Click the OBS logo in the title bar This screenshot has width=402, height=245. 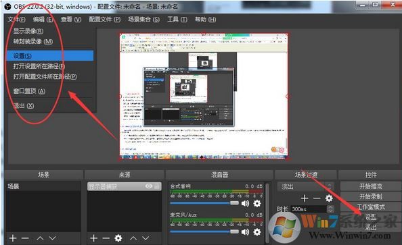tap(8, 7)
